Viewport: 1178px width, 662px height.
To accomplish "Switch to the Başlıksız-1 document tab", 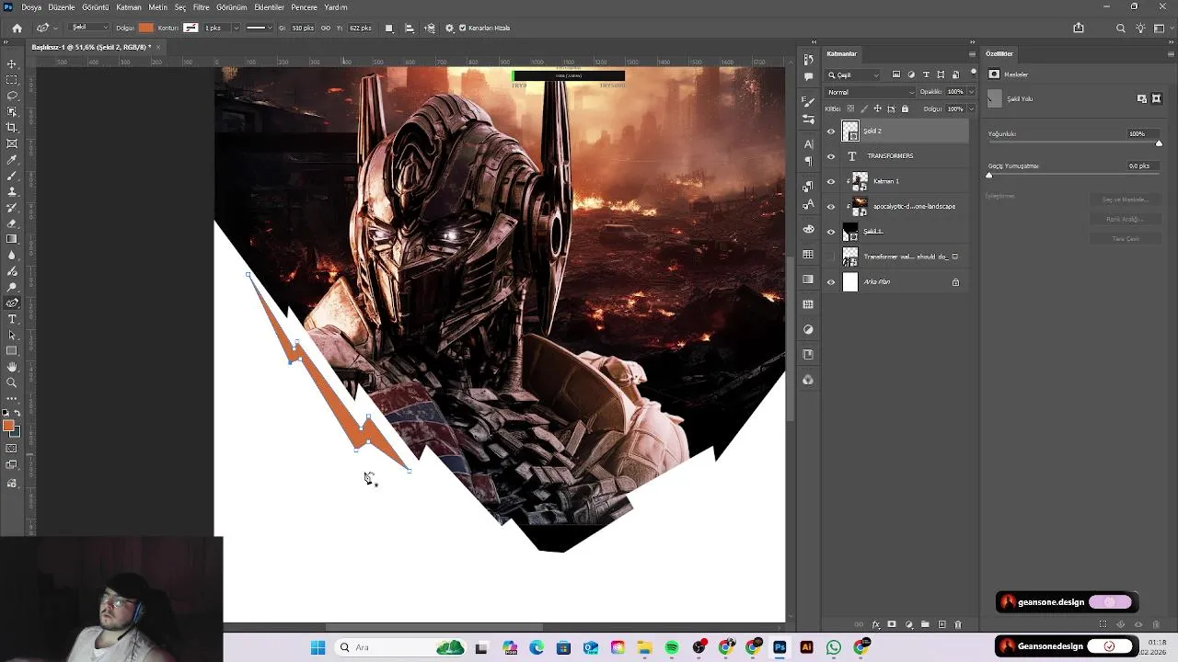I will pyautogui.click(x=90, y=47).
